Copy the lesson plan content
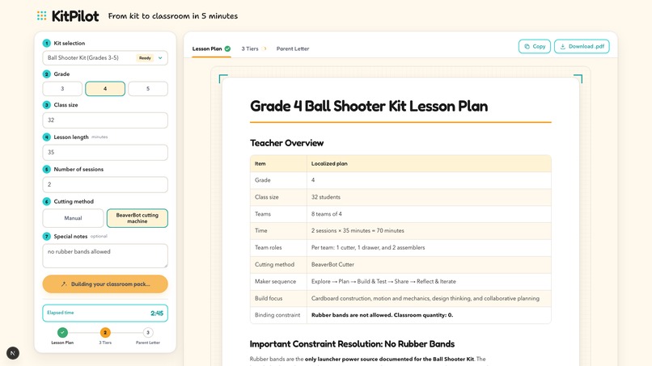 [x=535, y=47]
